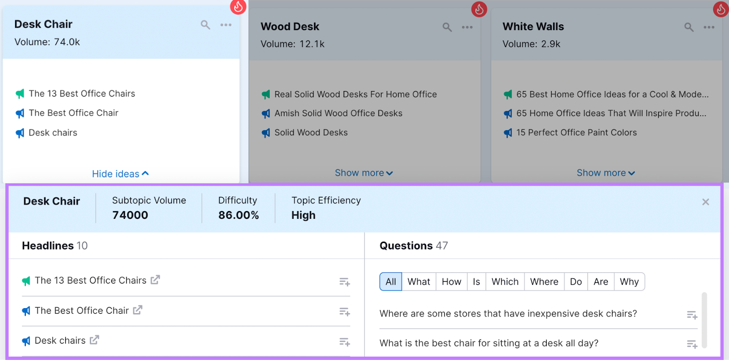
Task: Click question about best chair for sitting all day
Action: 489,343
